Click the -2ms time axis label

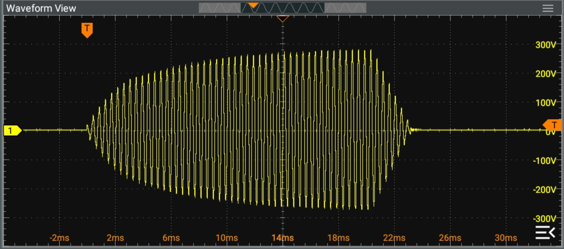(x=60, y=238)
